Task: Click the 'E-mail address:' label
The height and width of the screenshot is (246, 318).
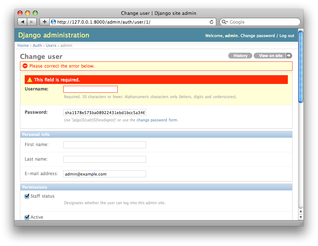Action: tap(41, 174)
